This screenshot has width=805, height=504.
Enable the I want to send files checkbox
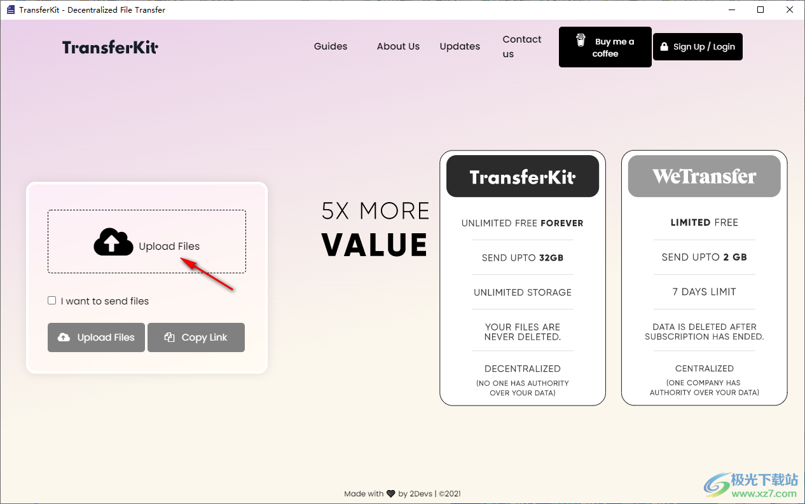pos(52,301)
